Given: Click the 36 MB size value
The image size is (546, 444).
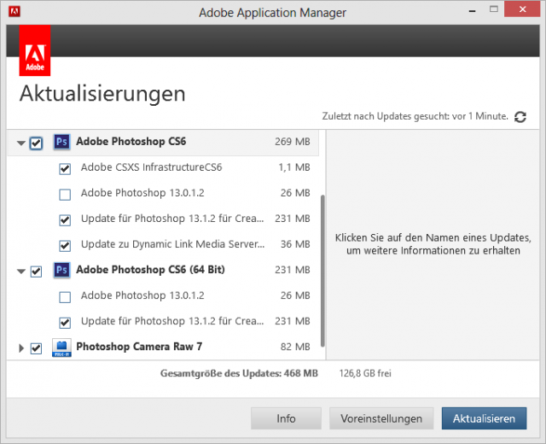Looking at the screenshot, I should (295, 244).
